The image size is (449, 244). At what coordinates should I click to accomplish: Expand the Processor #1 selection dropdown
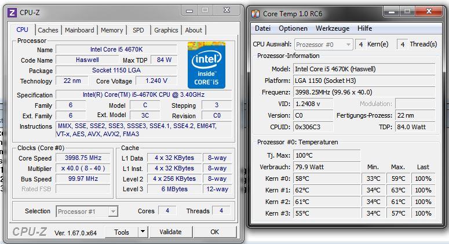click(113, 212)
